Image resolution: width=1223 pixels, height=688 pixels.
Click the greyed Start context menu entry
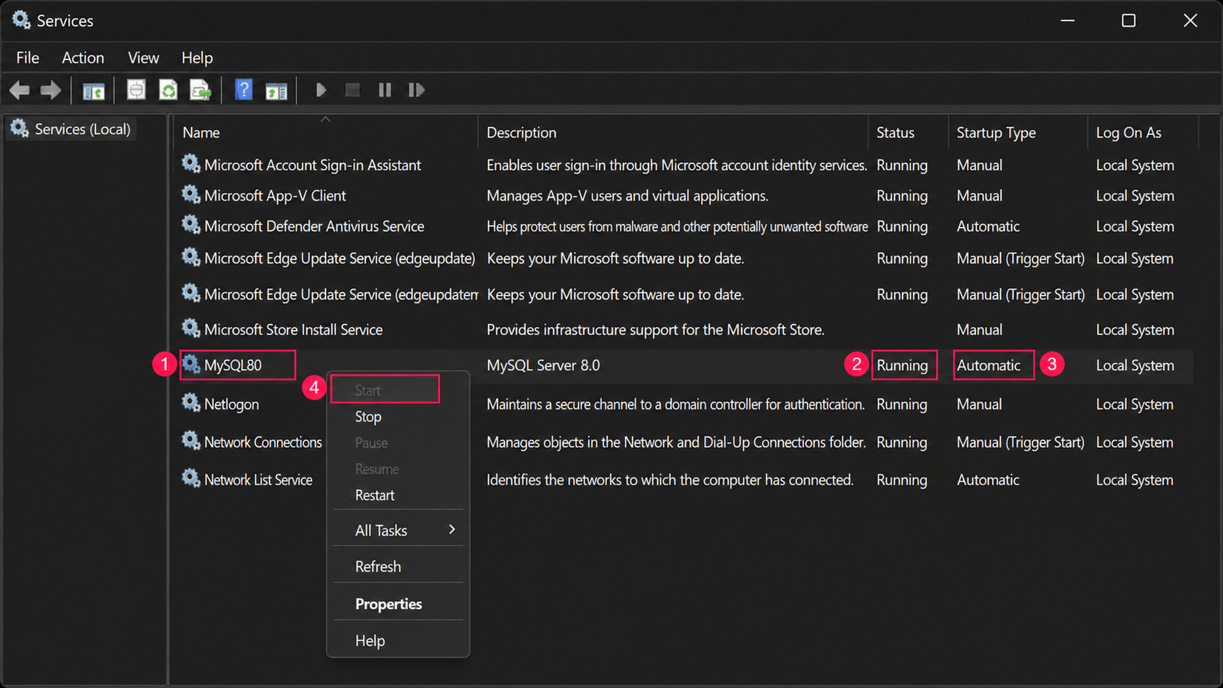coord(385,390)
